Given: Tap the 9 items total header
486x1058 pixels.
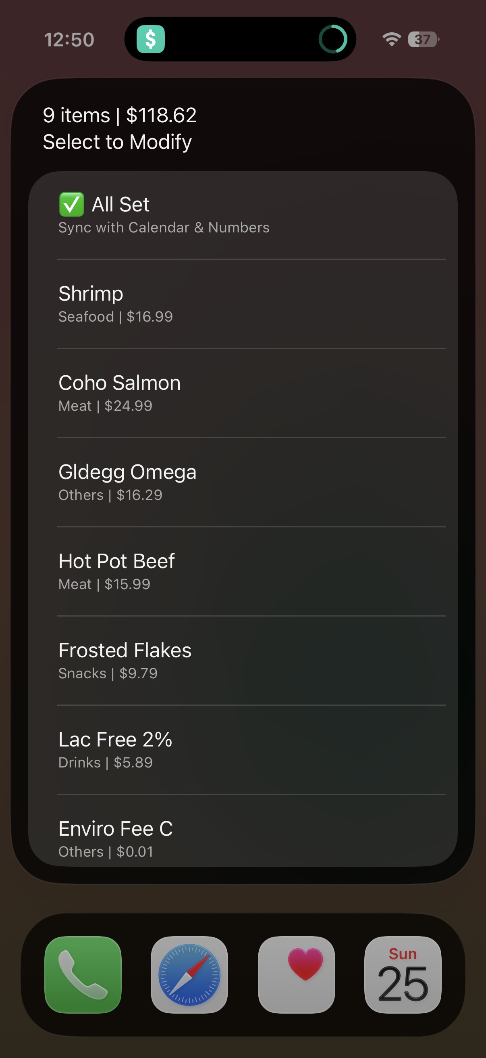Looking at the screenshot, I should pos(119,115).
